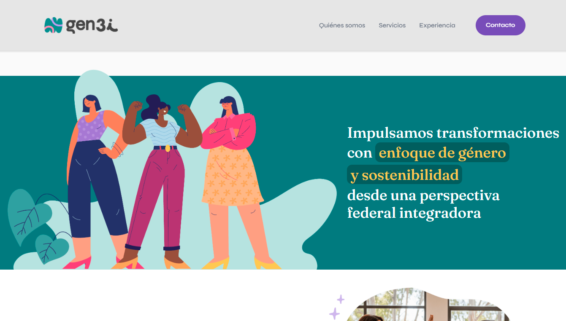
Task: Select Experiencia in the top navigation
Action: click(437, 25)
